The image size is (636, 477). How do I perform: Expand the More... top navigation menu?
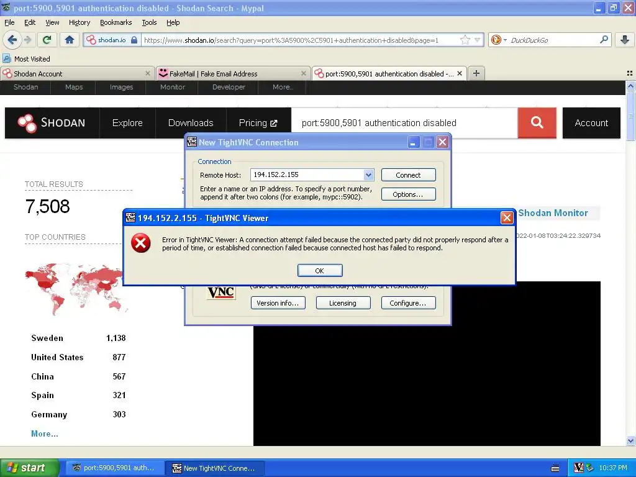pyautogui.click(x=283, y=87)
